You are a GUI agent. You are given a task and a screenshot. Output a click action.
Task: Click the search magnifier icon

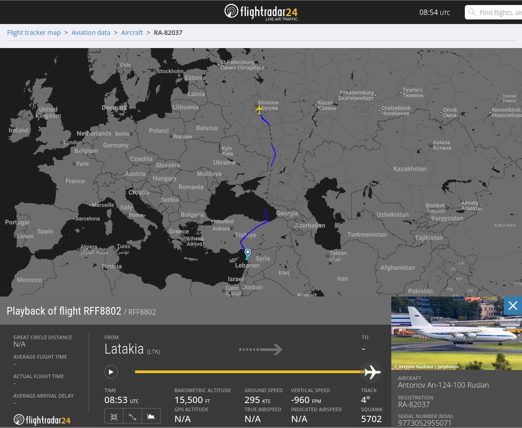coord(472,12)
